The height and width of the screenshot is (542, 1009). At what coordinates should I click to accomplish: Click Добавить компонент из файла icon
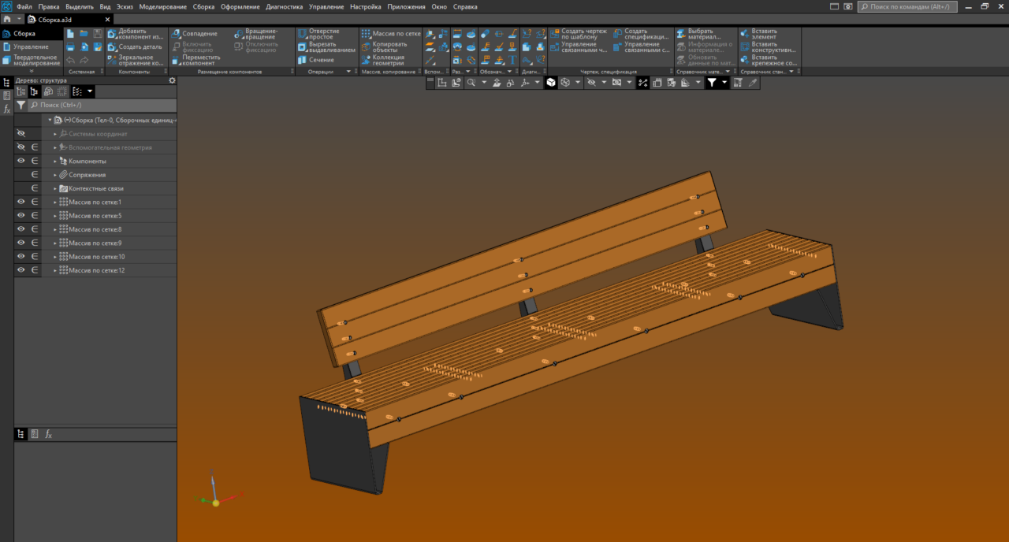click(111, 34)
